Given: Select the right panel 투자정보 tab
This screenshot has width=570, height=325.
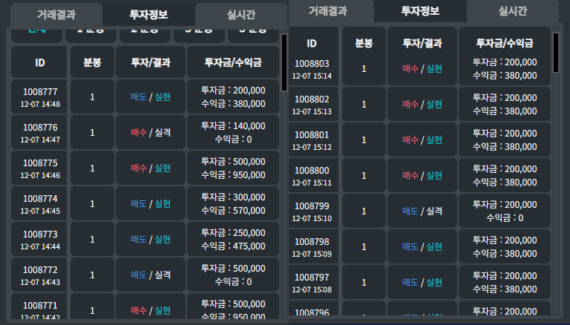Looking at the screenshot, I should [419, 10].
